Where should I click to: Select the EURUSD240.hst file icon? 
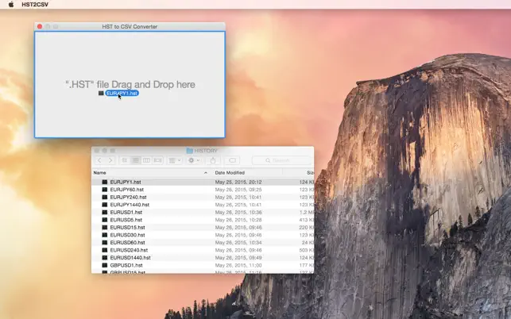point(104,250)
